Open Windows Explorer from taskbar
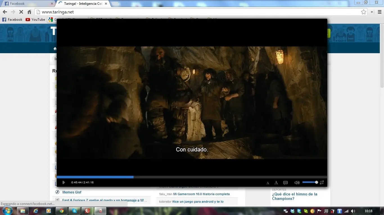Image resolution: width=384 pixels, height=215 pixels. (22, 211)
